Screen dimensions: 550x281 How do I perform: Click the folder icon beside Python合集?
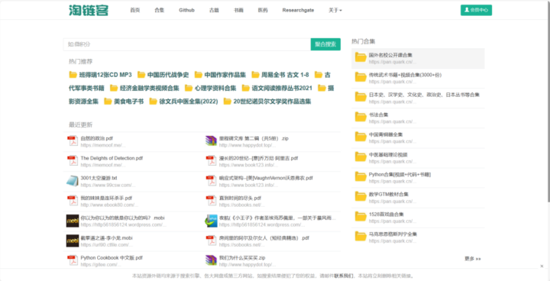click(x=361, y=176)
